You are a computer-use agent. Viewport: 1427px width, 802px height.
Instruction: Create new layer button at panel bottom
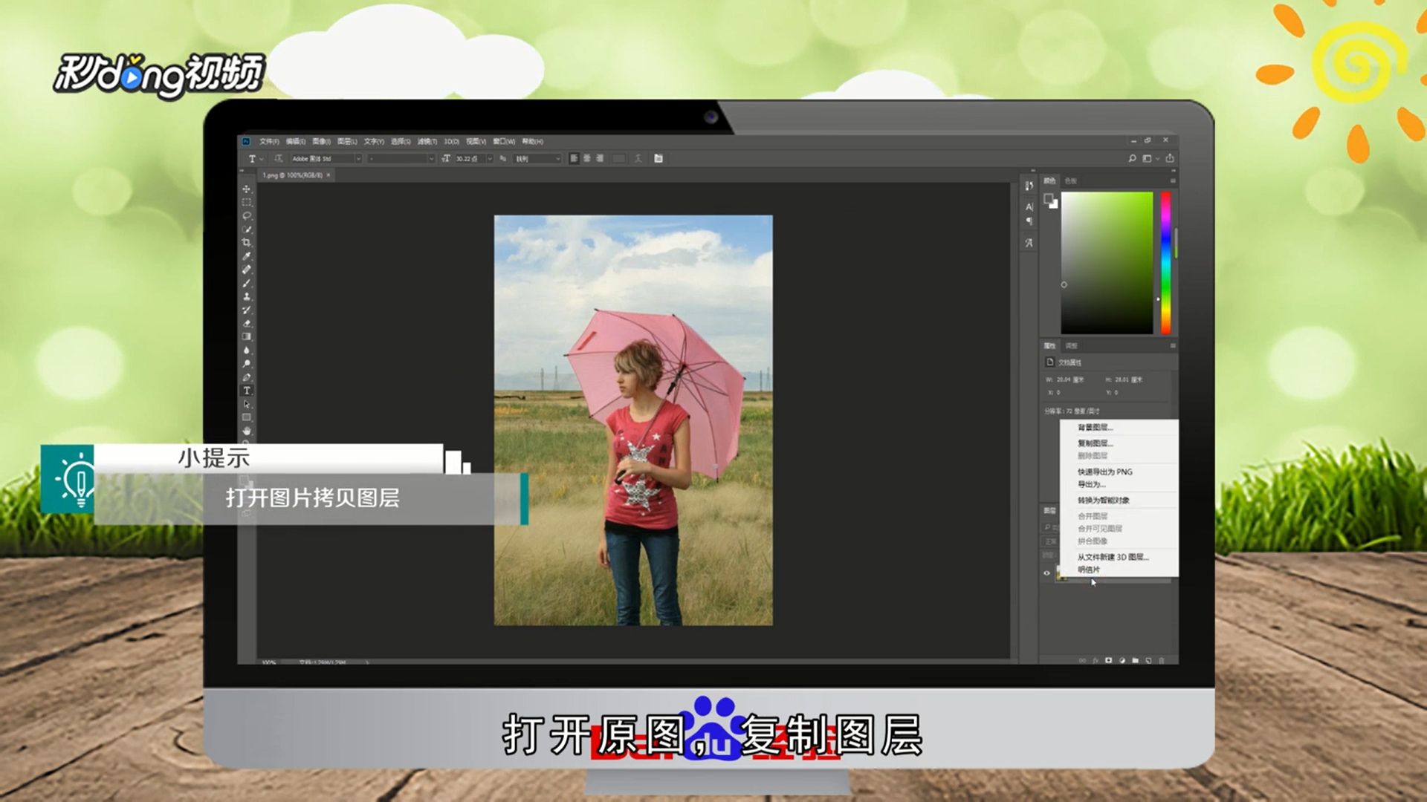pos(1148,660)
